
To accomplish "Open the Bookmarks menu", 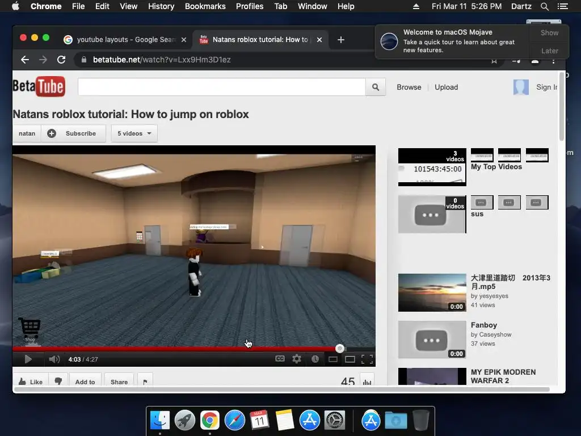I will 205,6.
